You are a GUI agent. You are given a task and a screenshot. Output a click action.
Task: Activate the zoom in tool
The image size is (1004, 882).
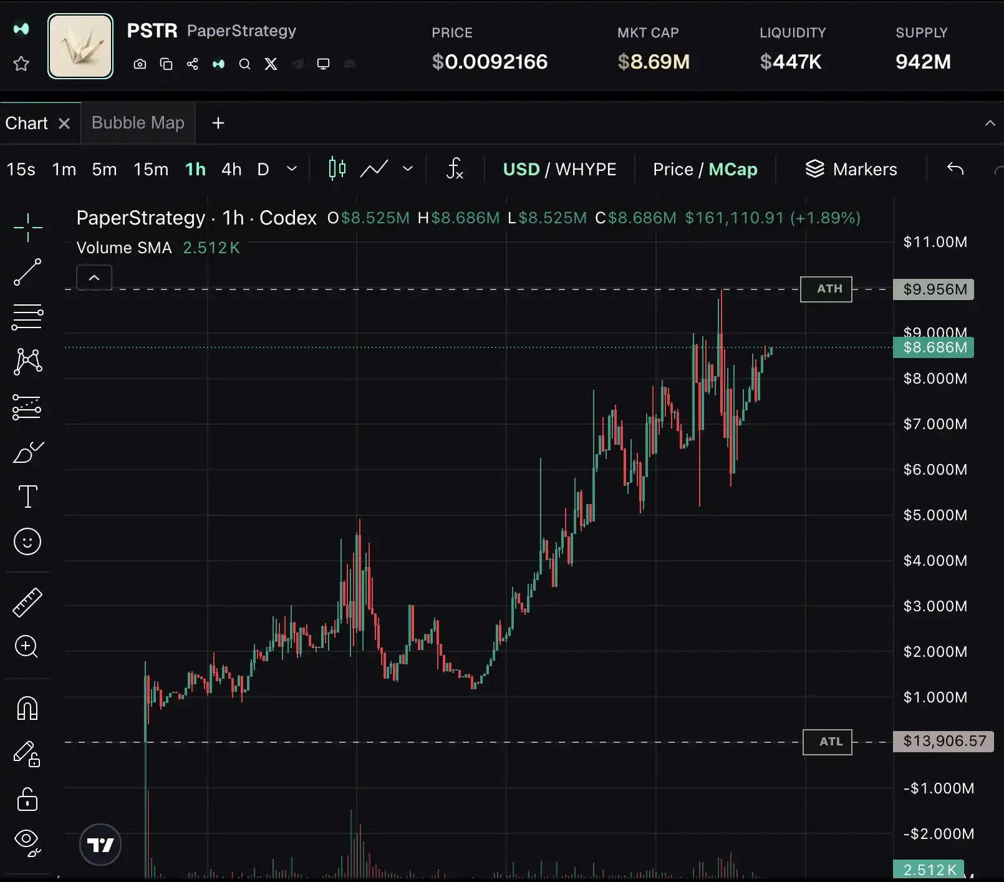(27, 647)
